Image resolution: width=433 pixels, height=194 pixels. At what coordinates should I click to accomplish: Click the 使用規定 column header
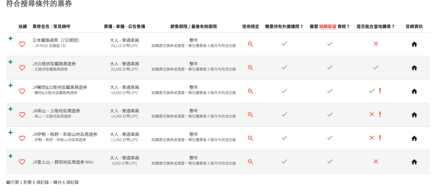tap(250, 27)
